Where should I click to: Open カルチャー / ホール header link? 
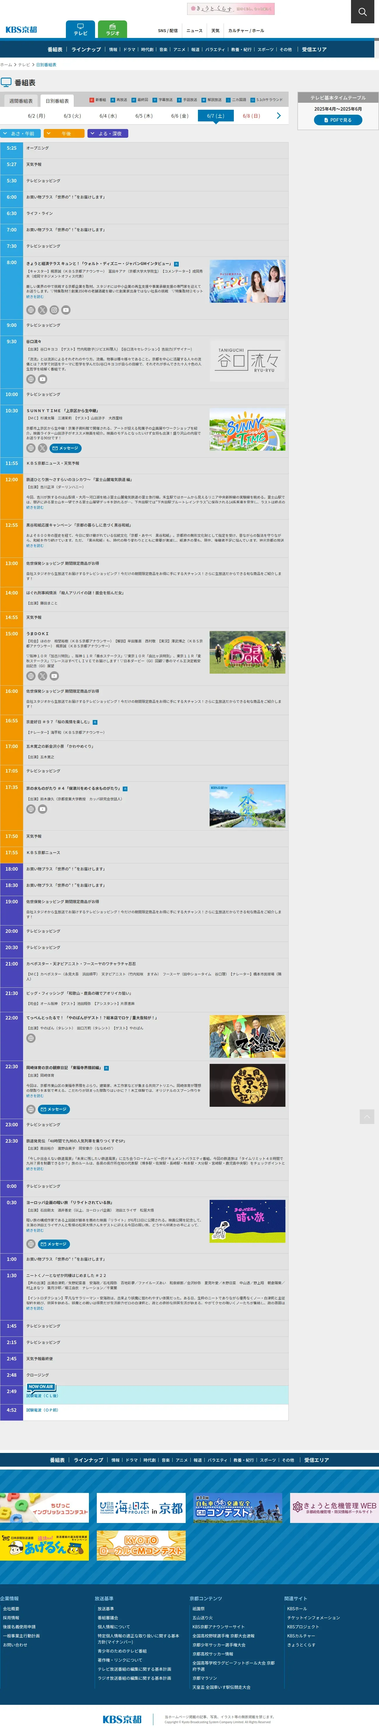point(246,30)
